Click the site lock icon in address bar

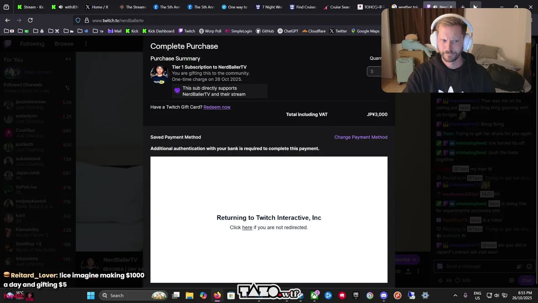[x=87, y=20]
